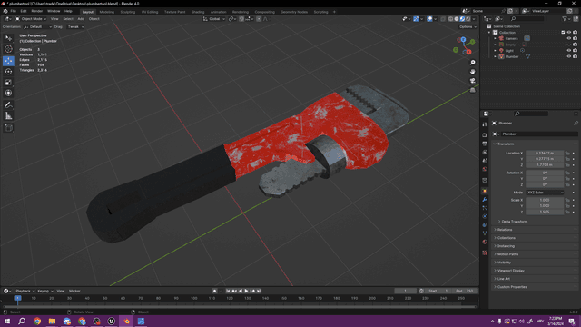Switch to the Shading workspace tab
The width and height of the screenshot is (581, 327).
(198, 12)
